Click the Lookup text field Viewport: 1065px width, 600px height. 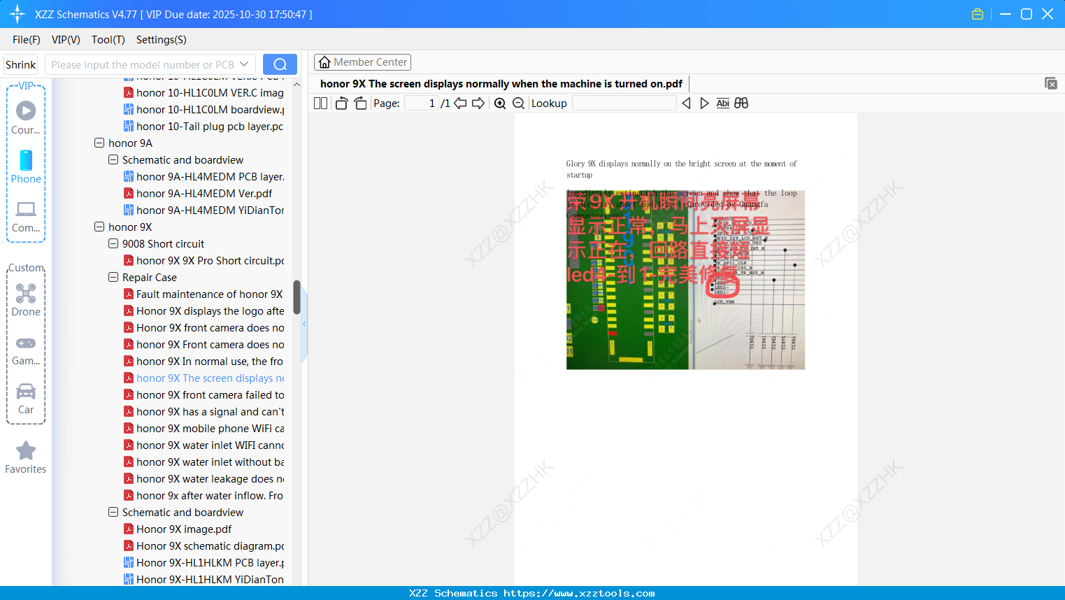624,103
